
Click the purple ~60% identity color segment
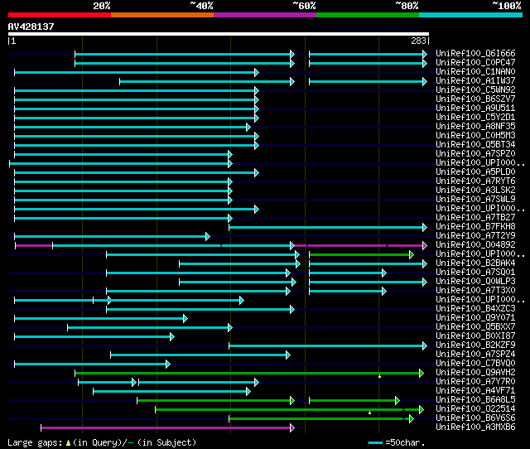(x=265, y=15)
